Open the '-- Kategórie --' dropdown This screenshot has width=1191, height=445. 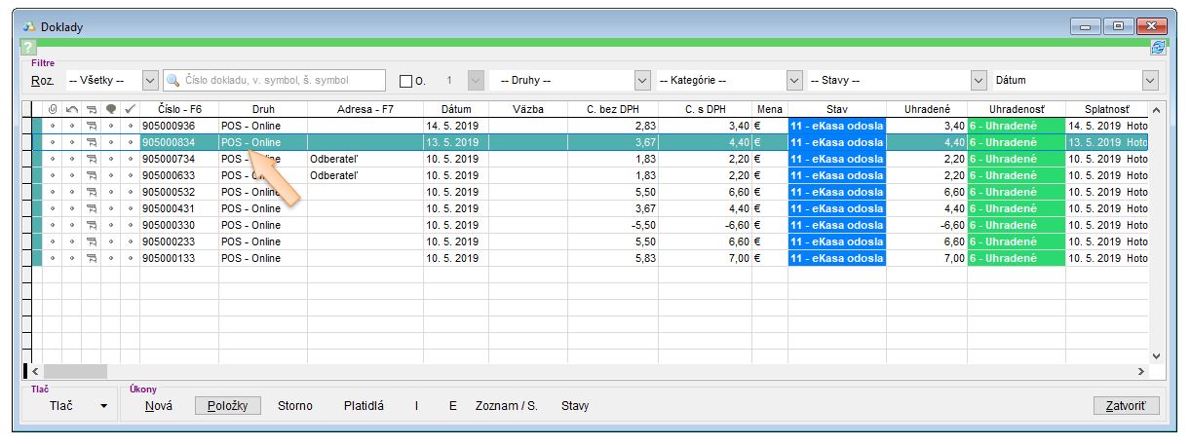(x=794, y=81)
